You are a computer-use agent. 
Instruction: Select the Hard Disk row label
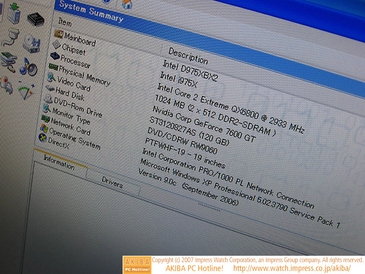(x=70, y=94)
